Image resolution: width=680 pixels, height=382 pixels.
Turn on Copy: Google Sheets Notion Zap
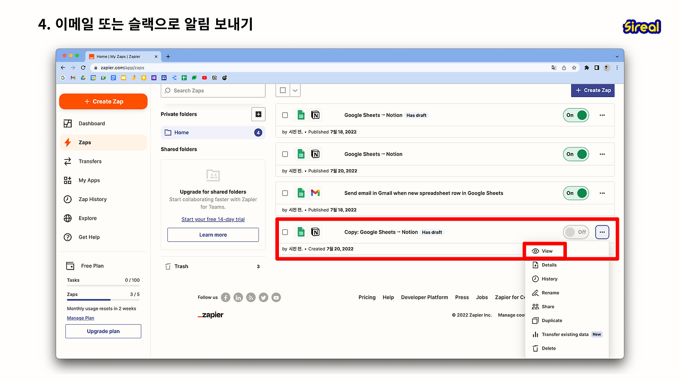tap(576, 232)
